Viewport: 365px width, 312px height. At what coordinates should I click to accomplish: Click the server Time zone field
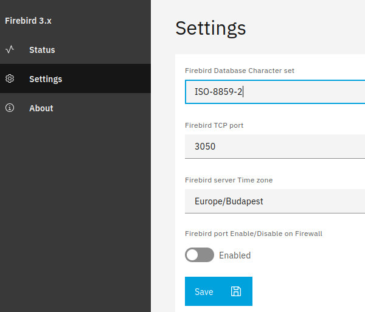point(274,201)
